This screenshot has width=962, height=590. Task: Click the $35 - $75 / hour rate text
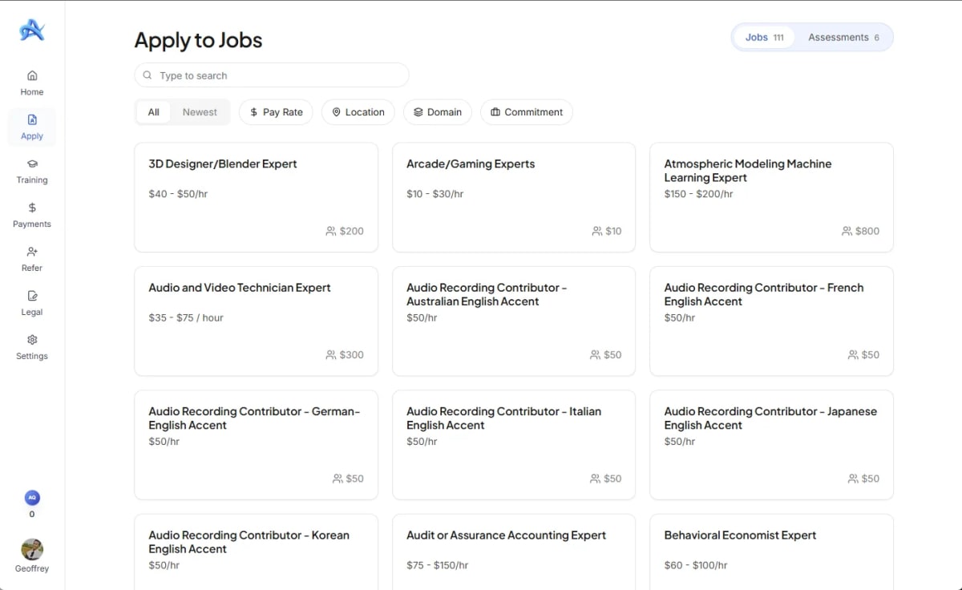pos(186,317)
